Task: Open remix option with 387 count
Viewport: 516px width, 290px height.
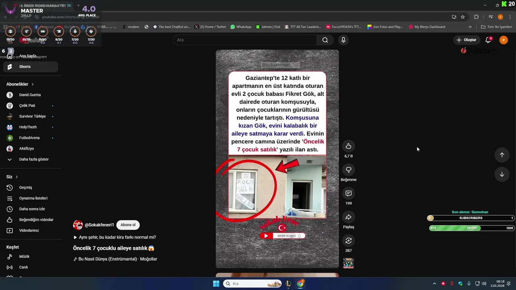Action: point(349,241)
